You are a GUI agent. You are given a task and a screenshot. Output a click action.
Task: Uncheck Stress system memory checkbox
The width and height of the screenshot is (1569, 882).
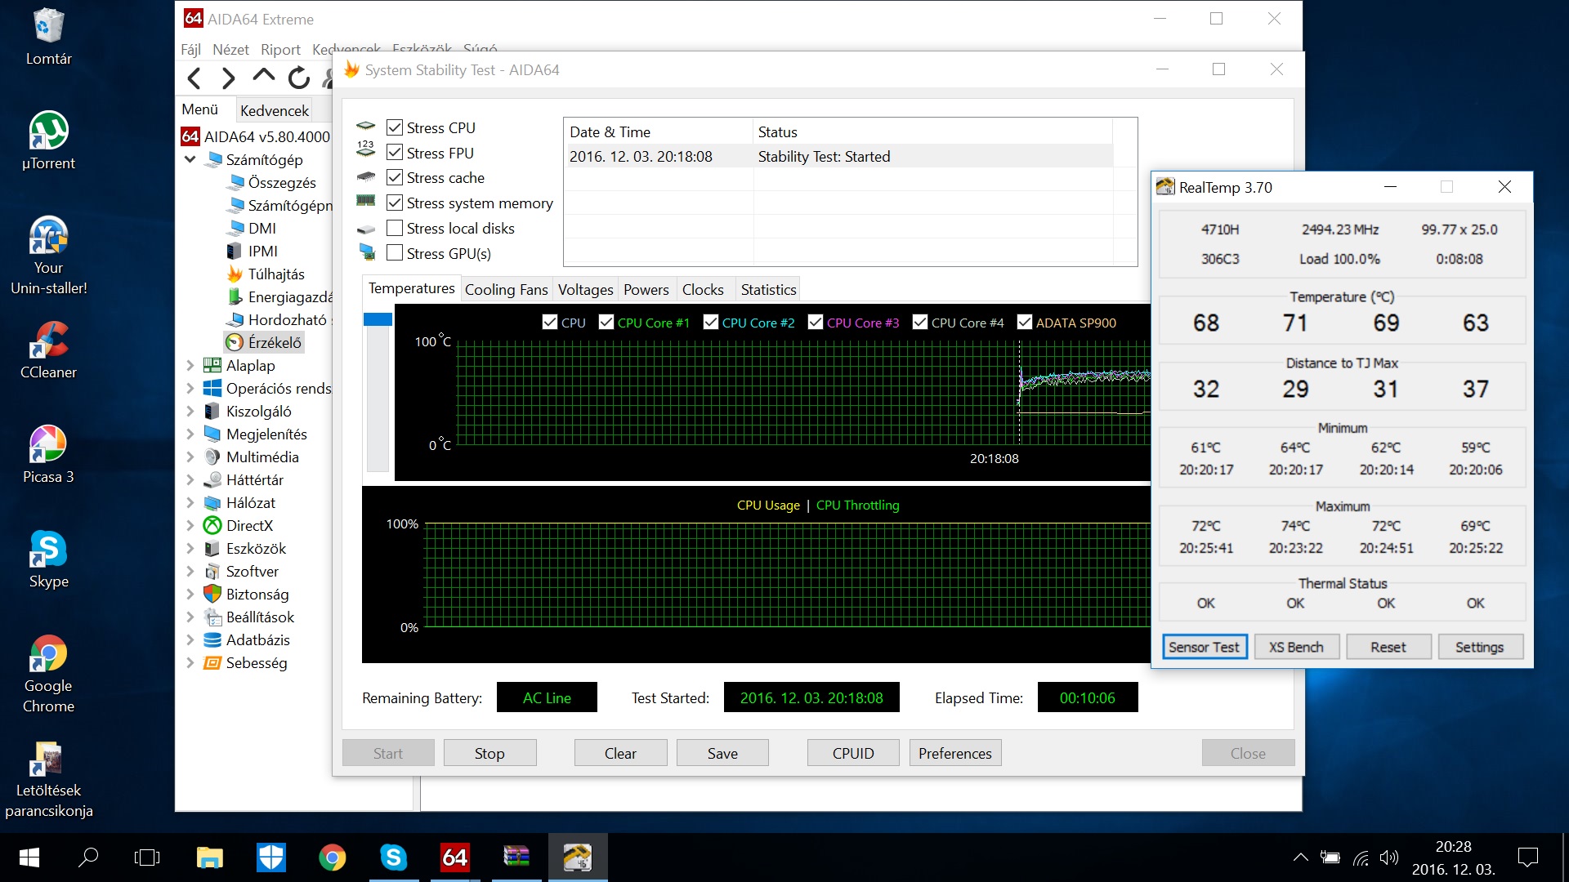(395, 203)
